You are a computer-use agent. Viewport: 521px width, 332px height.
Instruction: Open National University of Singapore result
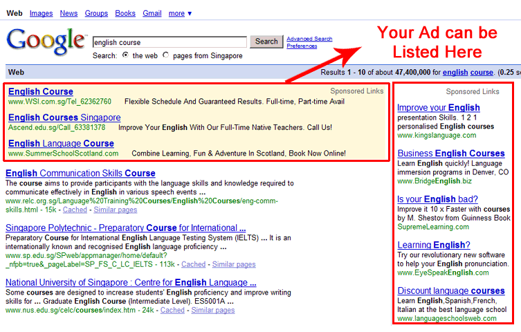(131, 282)
